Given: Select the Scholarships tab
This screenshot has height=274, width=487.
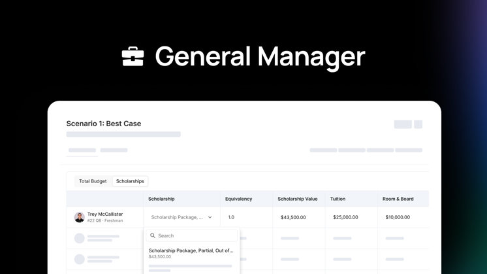Looking at the screenshot, I should pyautogui.click(x=130, y=181).
